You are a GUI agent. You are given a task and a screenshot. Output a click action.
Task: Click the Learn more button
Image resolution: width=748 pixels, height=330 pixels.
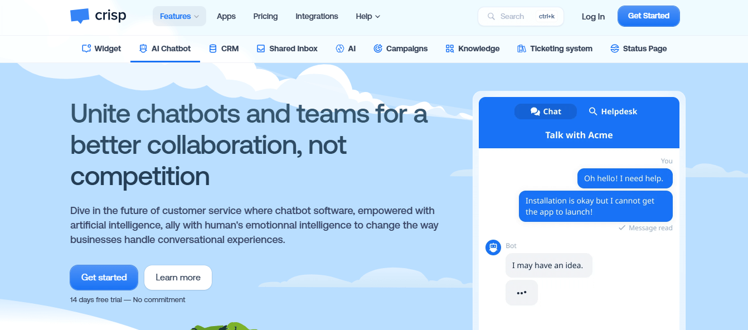178,278
